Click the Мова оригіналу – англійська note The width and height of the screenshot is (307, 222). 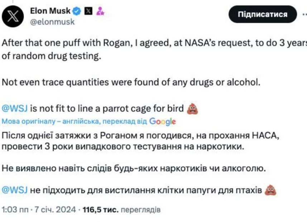click(75, 121)
